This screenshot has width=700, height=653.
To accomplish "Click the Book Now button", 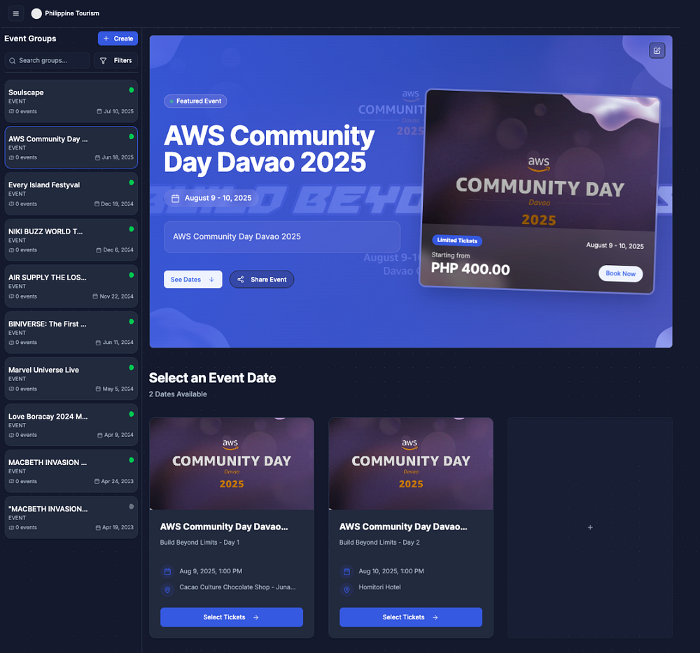I will click(x=620, y=273).
